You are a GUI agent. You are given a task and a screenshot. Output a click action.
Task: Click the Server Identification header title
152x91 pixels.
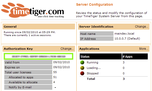click(x=96, y=27)
